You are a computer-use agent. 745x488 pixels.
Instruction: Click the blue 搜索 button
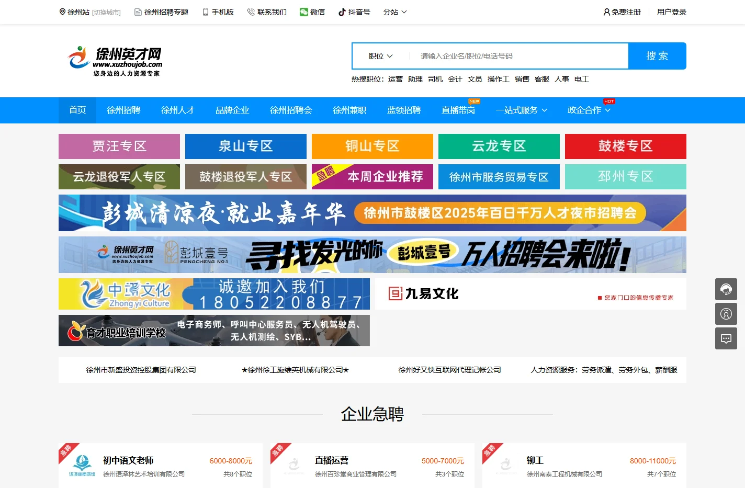[x=657, y=56]
